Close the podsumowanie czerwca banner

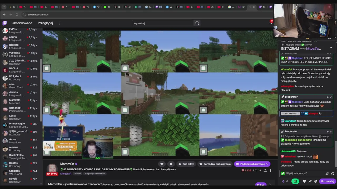click(270, 185)
